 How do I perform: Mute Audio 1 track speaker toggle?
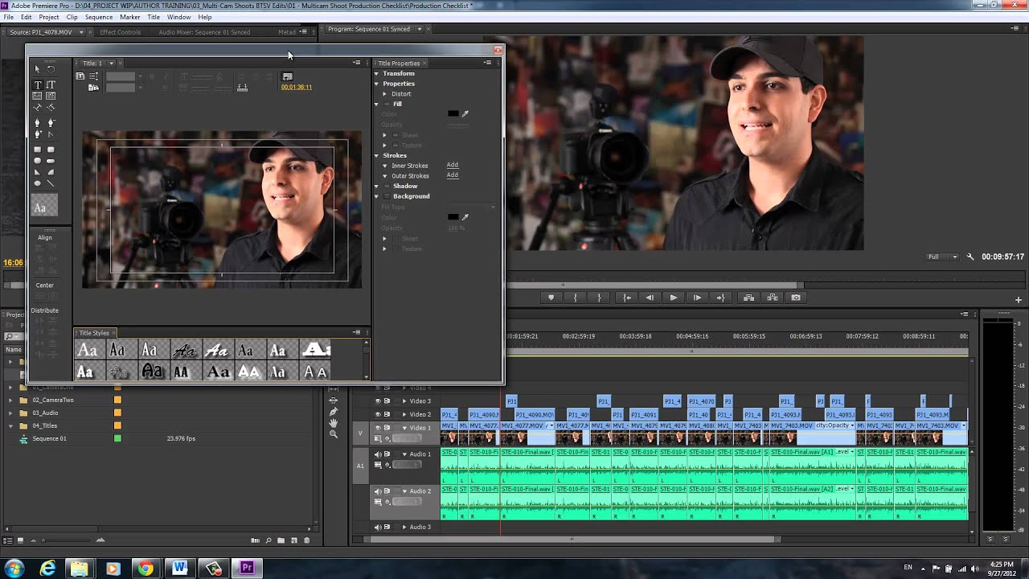tap(378, 454)
